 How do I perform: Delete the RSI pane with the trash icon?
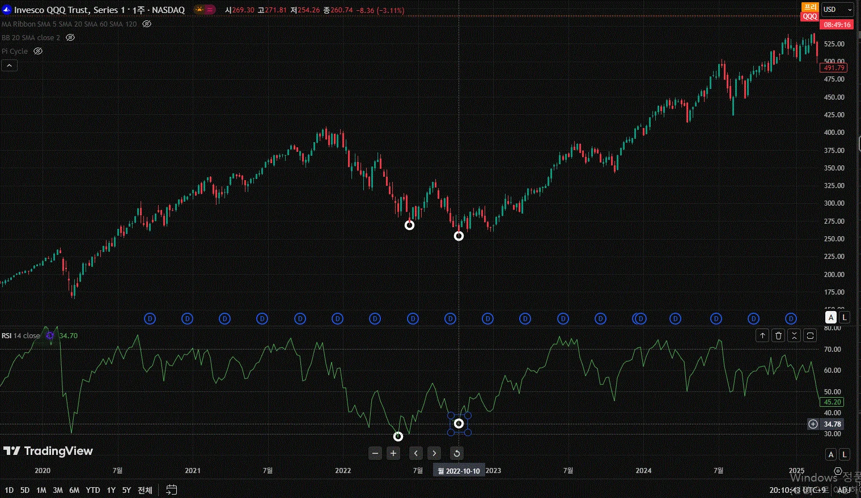[778, 336]
